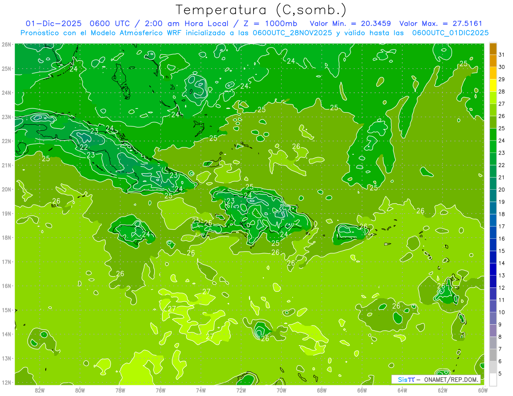Click the 'Temperatura (C,somb.)' chart title
This screenshot has width=513, height=396.
pos(261,10)
